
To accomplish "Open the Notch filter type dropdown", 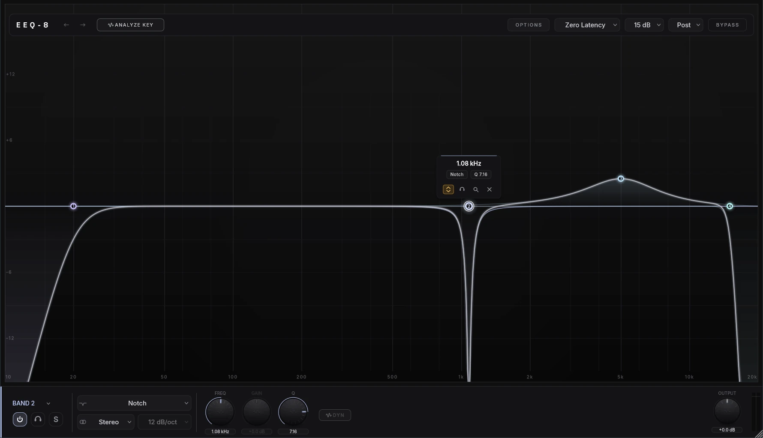I will click(134, 403).
